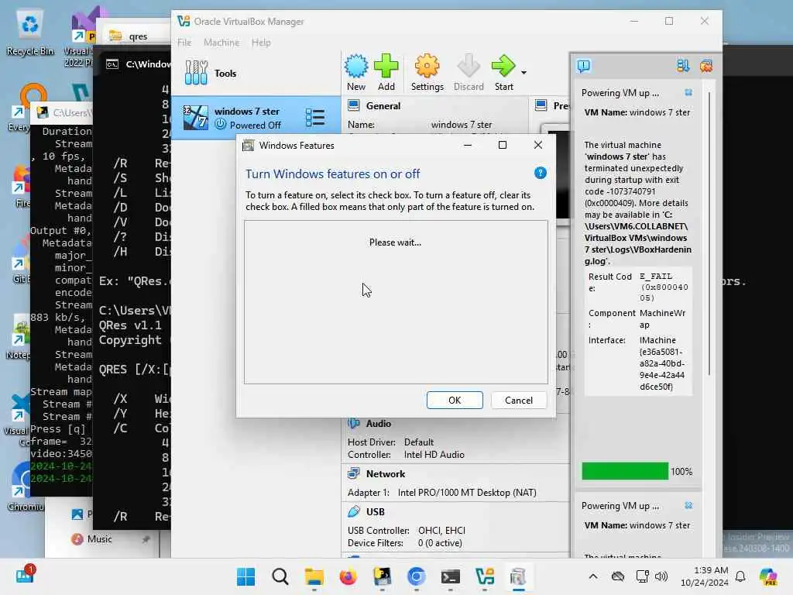Click the General section icon
This screenshot has width=793, height=595.
pos(354,105)
